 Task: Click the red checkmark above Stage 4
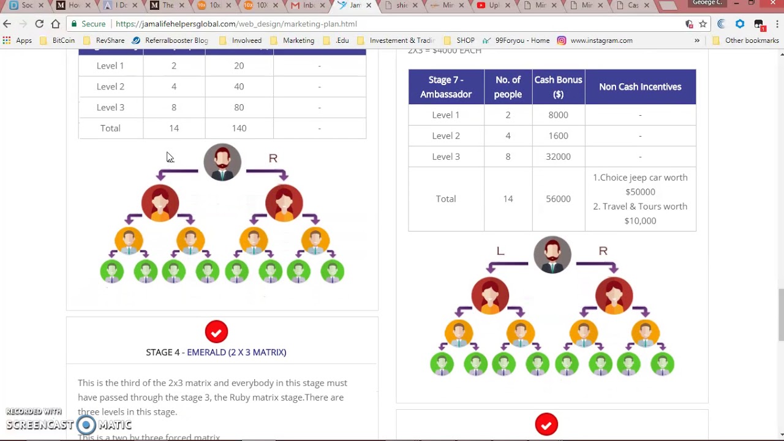[216, 332]
